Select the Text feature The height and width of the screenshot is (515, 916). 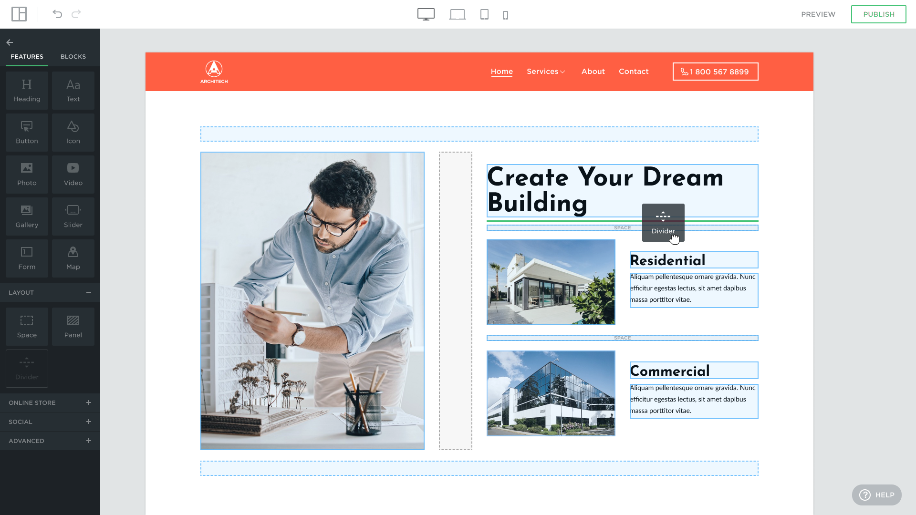[73, 91]
